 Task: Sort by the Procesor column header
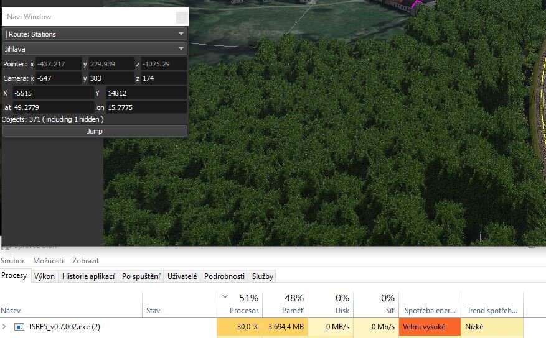pos(240,303)
